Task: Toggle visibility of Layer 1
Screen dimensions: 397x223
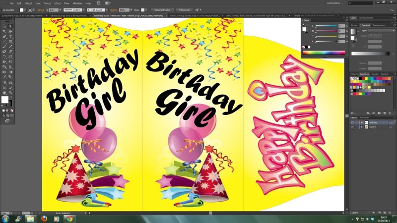Action: 352,127
